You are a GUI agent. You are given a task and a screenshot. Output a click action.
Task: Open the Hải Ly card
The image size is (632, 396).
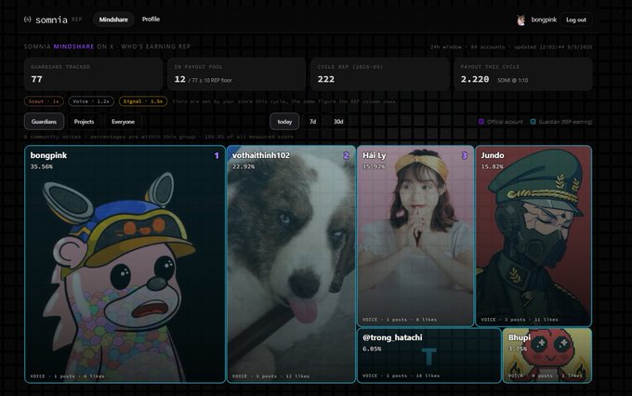[x=415, y=236]
